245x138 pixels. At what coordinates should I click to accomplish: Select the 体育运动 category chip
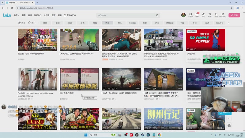click(170, 23)
